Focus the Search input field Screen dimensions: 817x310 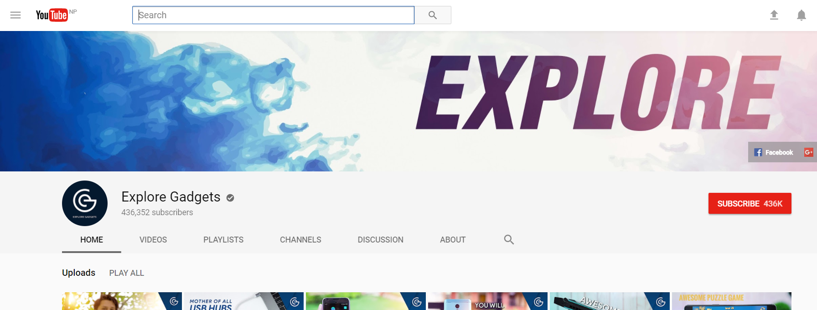[273, 15]
